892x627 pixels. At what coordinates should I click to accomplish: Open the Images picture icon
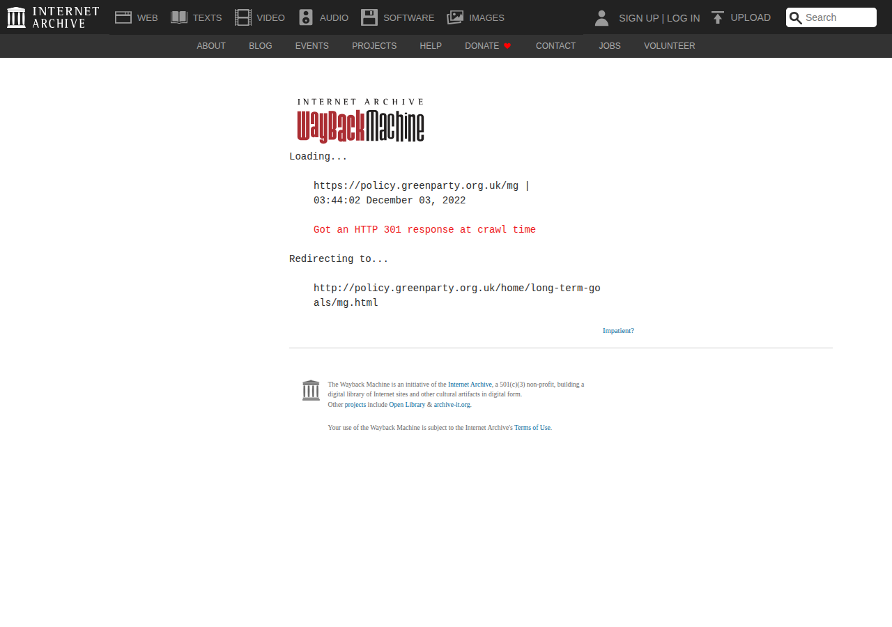455,17
